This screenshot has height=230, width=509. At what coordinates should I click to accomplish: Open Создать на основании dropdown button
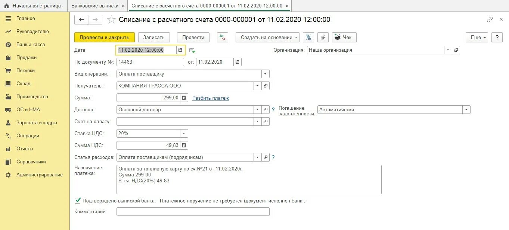tap(268, 37)
